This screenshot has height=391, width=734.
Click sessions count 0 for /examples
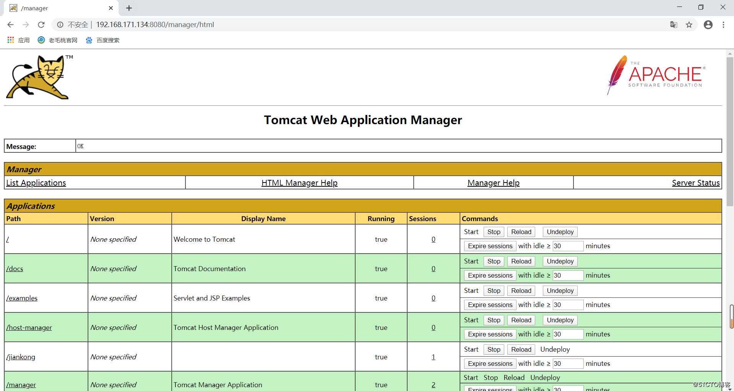point(434,298)
